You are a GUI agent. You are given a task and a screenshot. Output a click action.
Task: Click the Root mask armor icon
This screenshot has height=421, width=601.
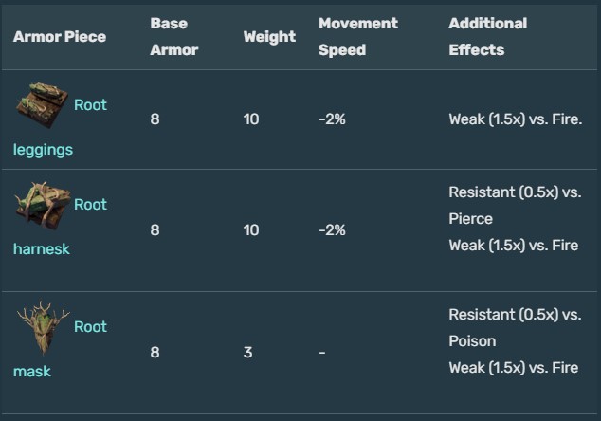[43, 327]
